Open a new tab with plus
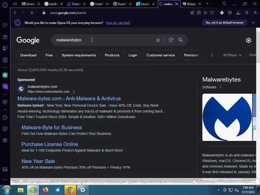This screenshot has height=195, width=260. (207, 4)
